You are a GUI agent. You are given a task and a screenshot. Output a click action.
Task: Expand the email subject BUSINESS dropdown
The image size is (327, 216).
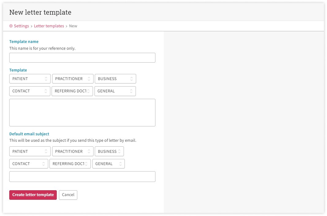[x=109, y=152]
